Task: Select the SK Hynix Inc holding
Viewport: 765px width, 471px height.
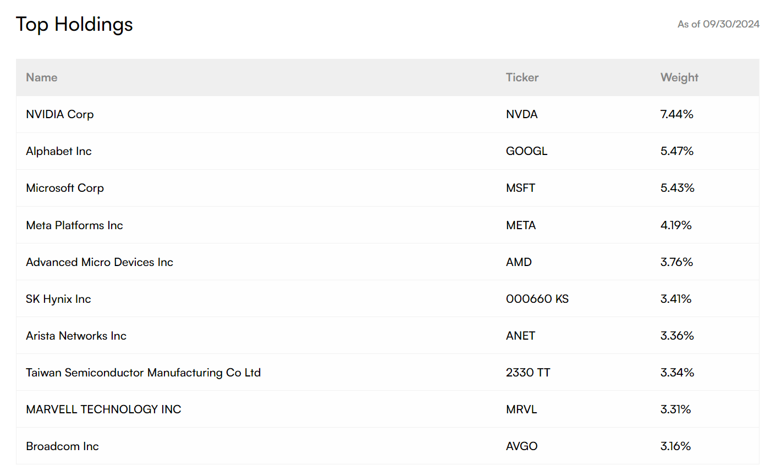Action: coord(58,299)
